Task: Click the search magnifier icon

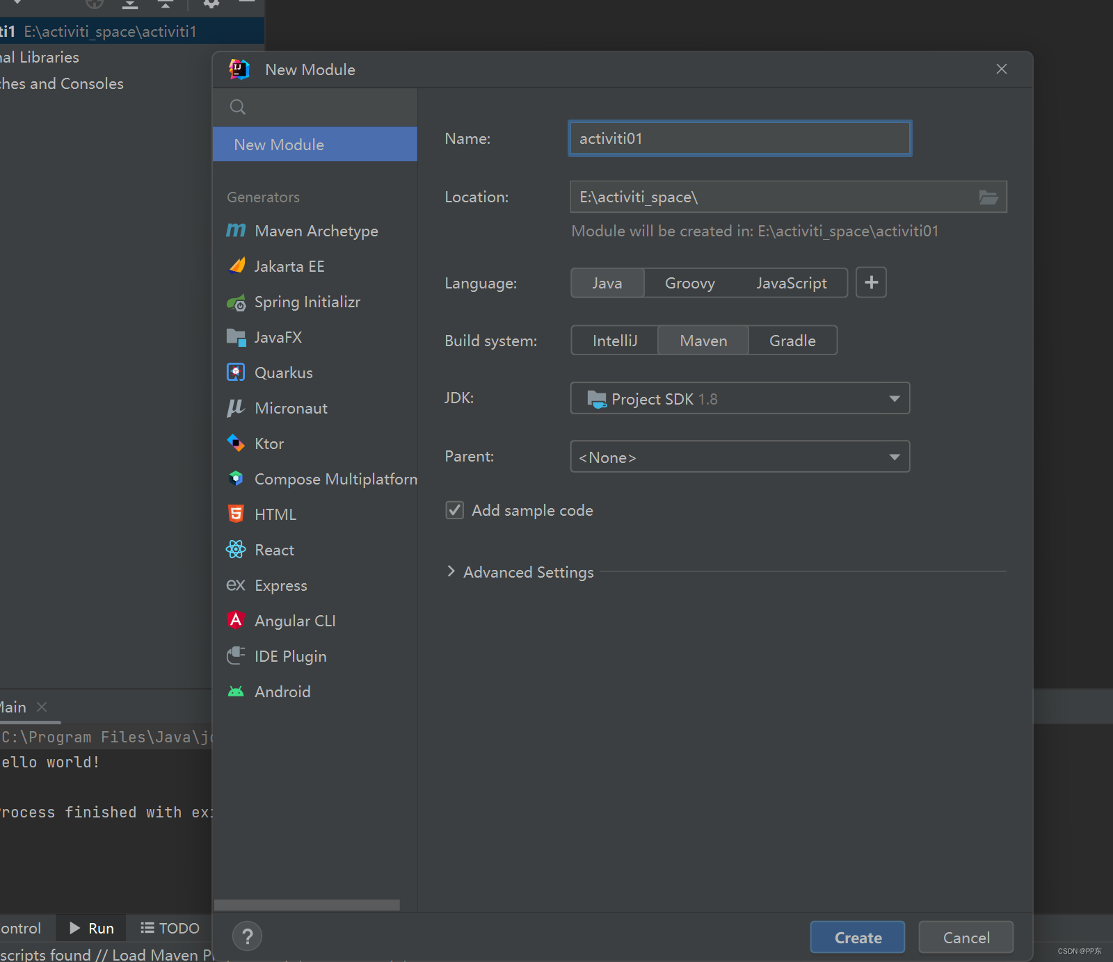Action: click(x=238, y=107)
